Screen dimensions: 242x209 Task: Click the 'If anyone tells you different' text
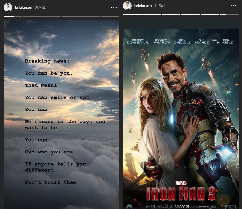click(x=55, y=167)
